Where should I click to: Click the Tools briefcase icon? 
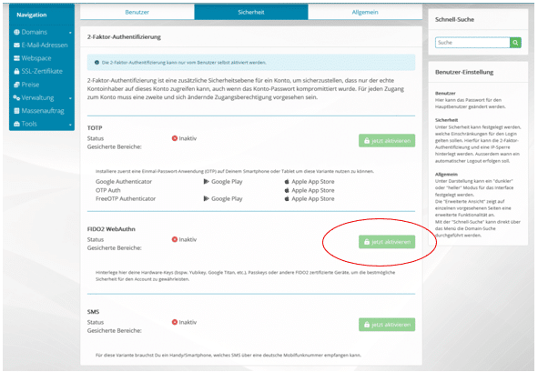[x=16, y=124]
